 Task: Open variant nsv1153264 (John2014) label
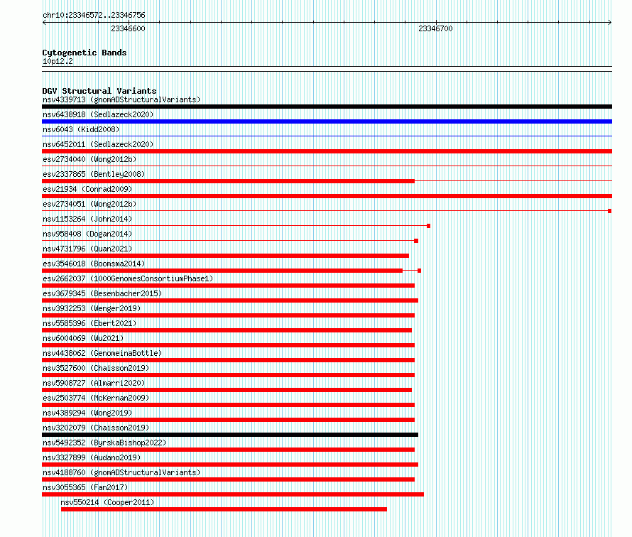87,219
